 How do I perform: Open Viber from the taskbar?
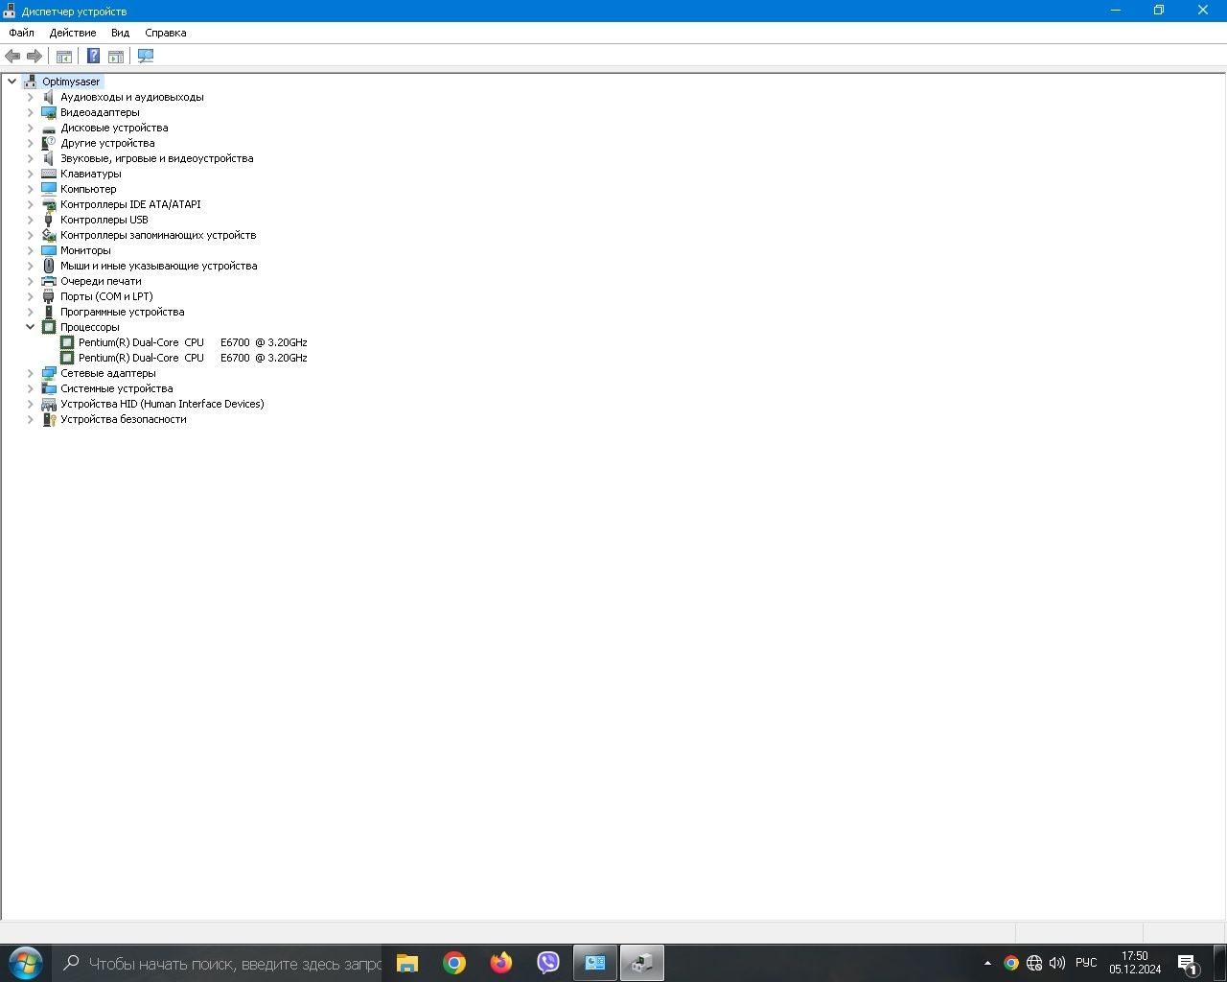coord(548,963)
